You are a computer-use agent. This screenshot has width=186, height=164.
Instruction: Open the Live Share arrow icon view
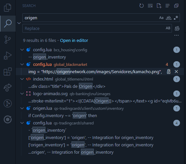(x=8, y=87)
